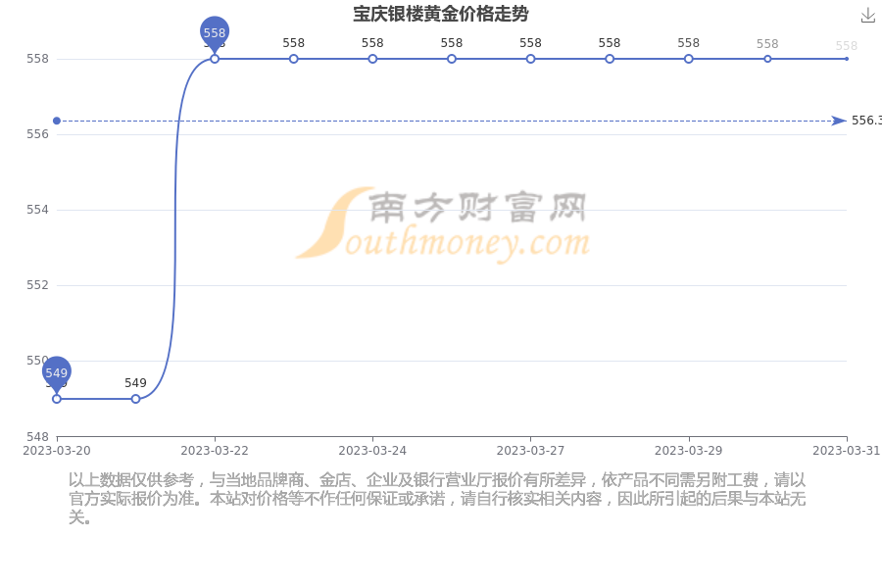Click the data point above 2023-03-27
This screenshot has height=588, width=882.
530,59
